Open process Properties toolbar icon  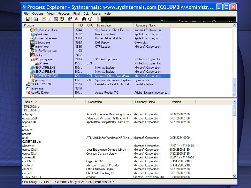tap(70, 19)
